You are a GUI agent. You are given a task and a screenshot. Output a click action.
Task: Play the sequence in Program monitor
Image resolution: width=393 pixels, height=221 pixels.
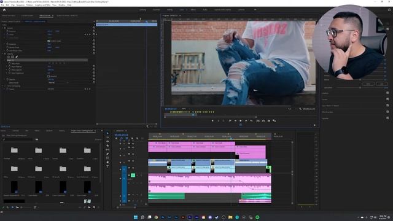241,121
